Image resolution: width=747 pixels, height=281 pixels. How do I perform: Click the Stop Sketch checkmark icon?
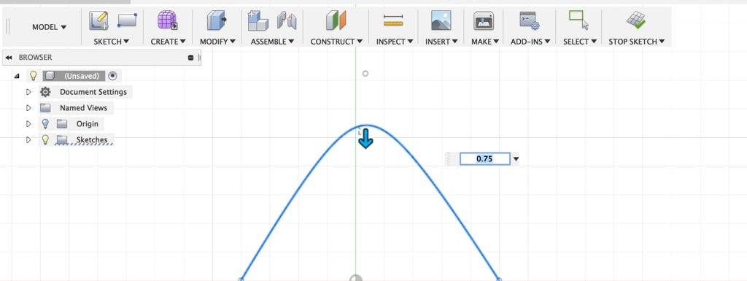[x=635, y=20]
